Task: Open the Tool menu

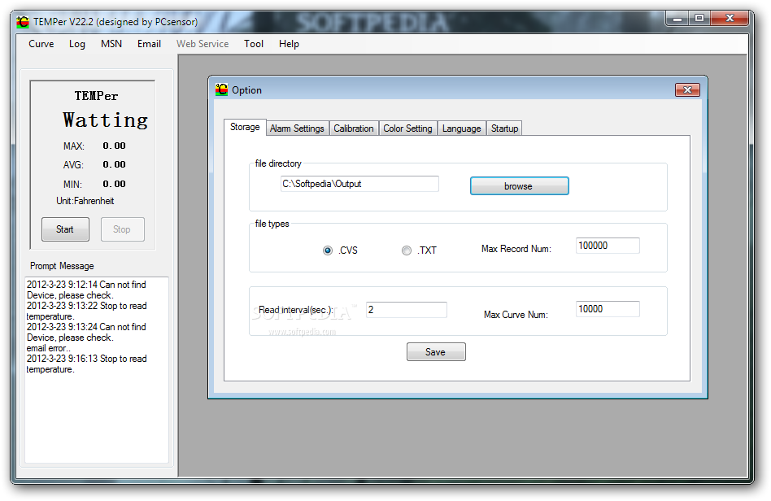Action: click(254, 44)
